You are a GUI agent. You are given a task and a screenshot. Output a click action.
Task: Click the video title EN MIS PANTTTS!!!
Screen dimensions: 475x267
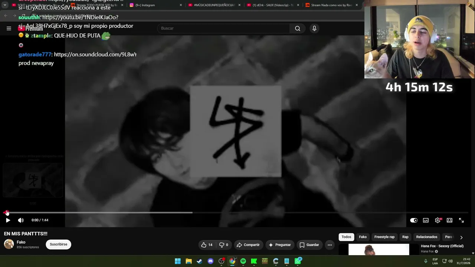click(26, 234)
